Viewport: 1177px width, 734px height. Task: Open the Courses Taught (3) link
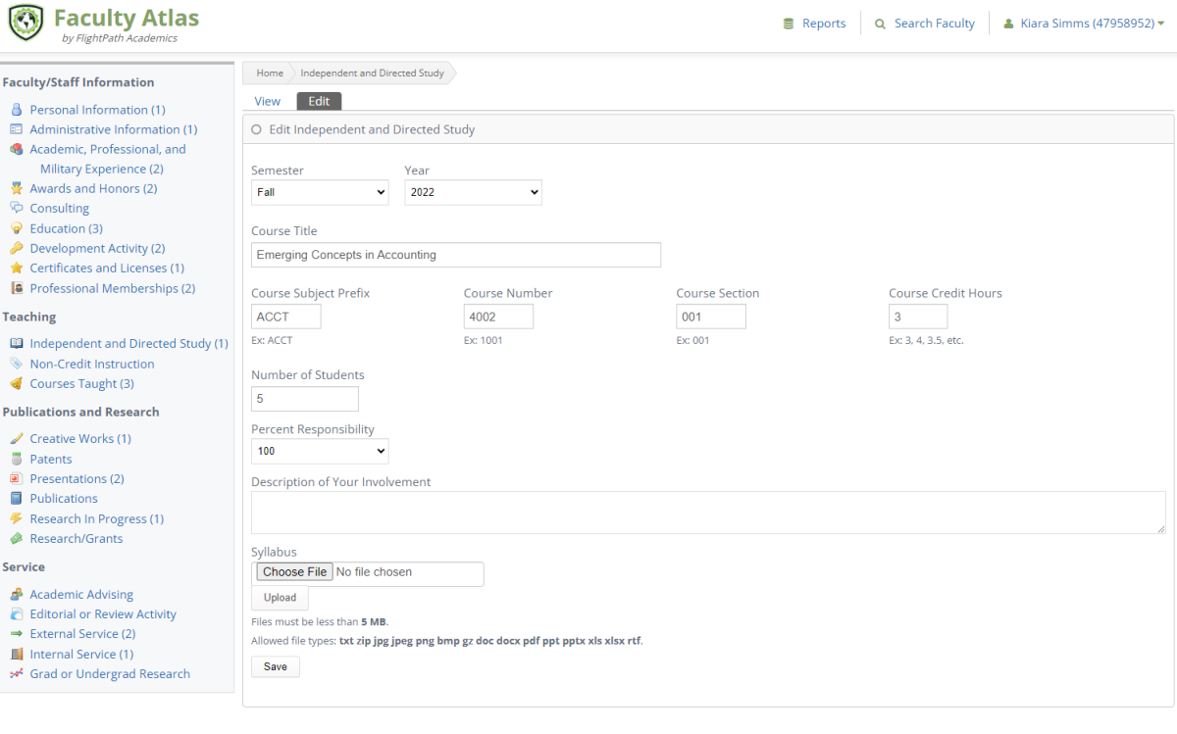(81, 383)
